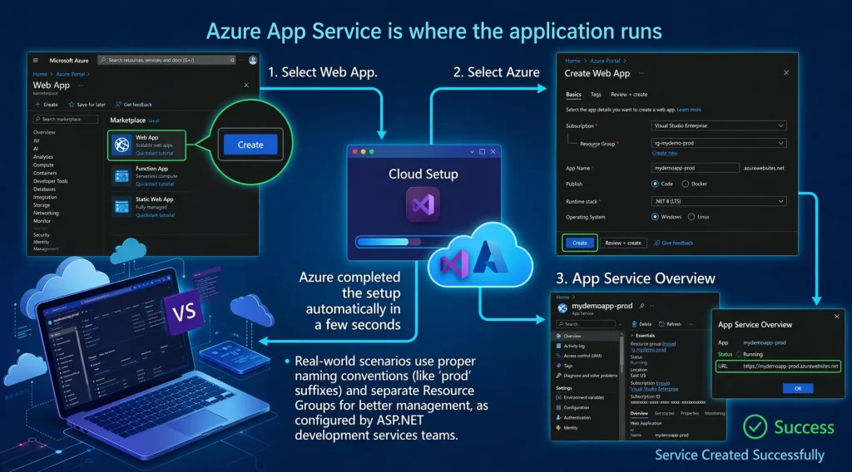Select the Developer Tools marketplace category
The image size is (852, 472).
point(51,181)
